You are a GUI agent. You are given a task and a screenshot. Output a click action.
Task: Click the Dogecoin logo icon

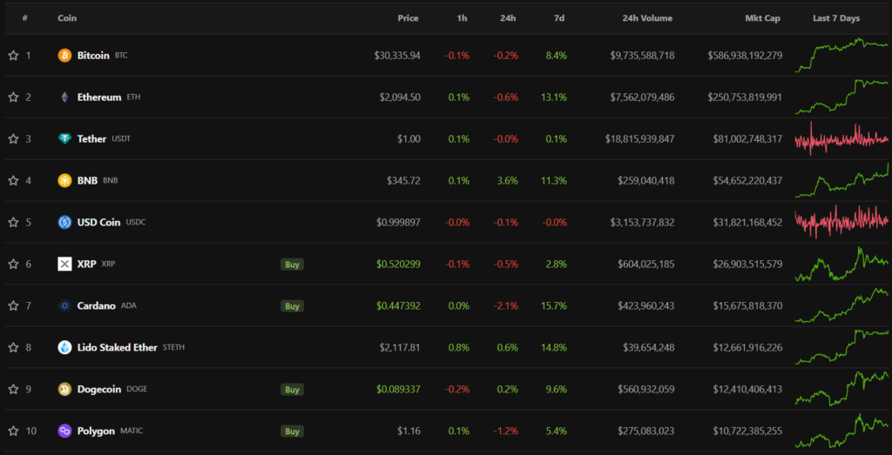tap(64, 390)
